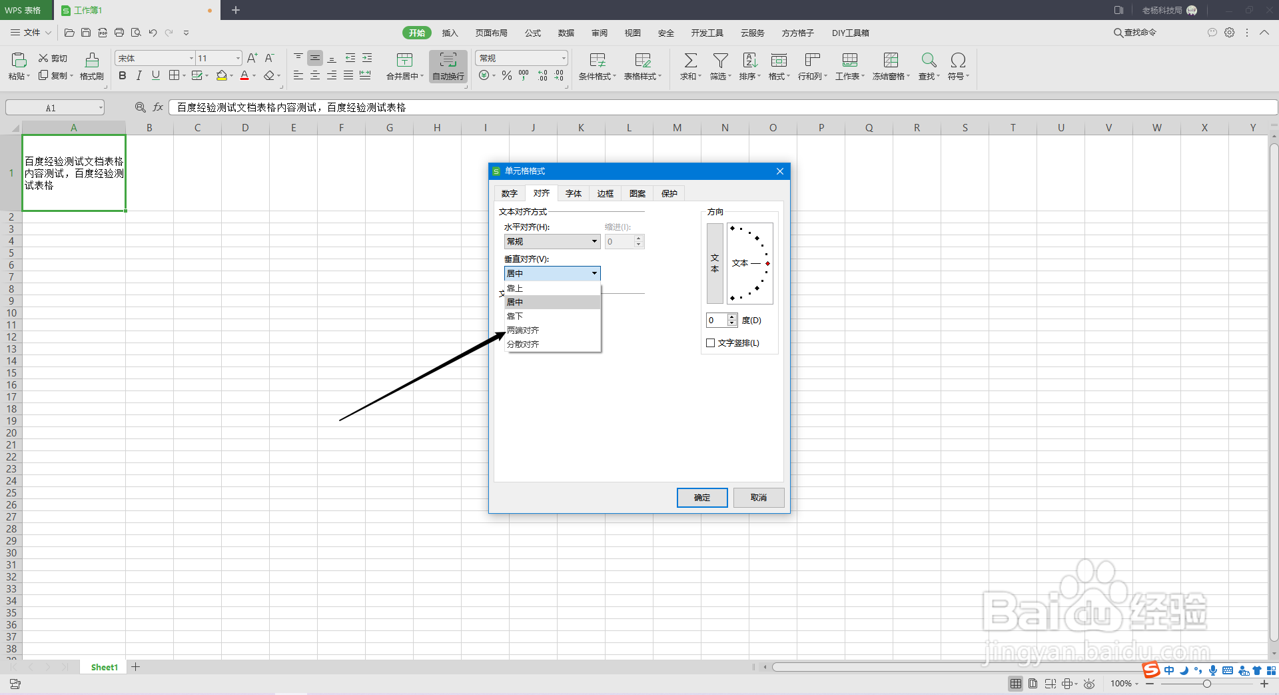The image size is (1279, 695).
Task: Center text horizontally in ribbon
Action: click(315, 75)
